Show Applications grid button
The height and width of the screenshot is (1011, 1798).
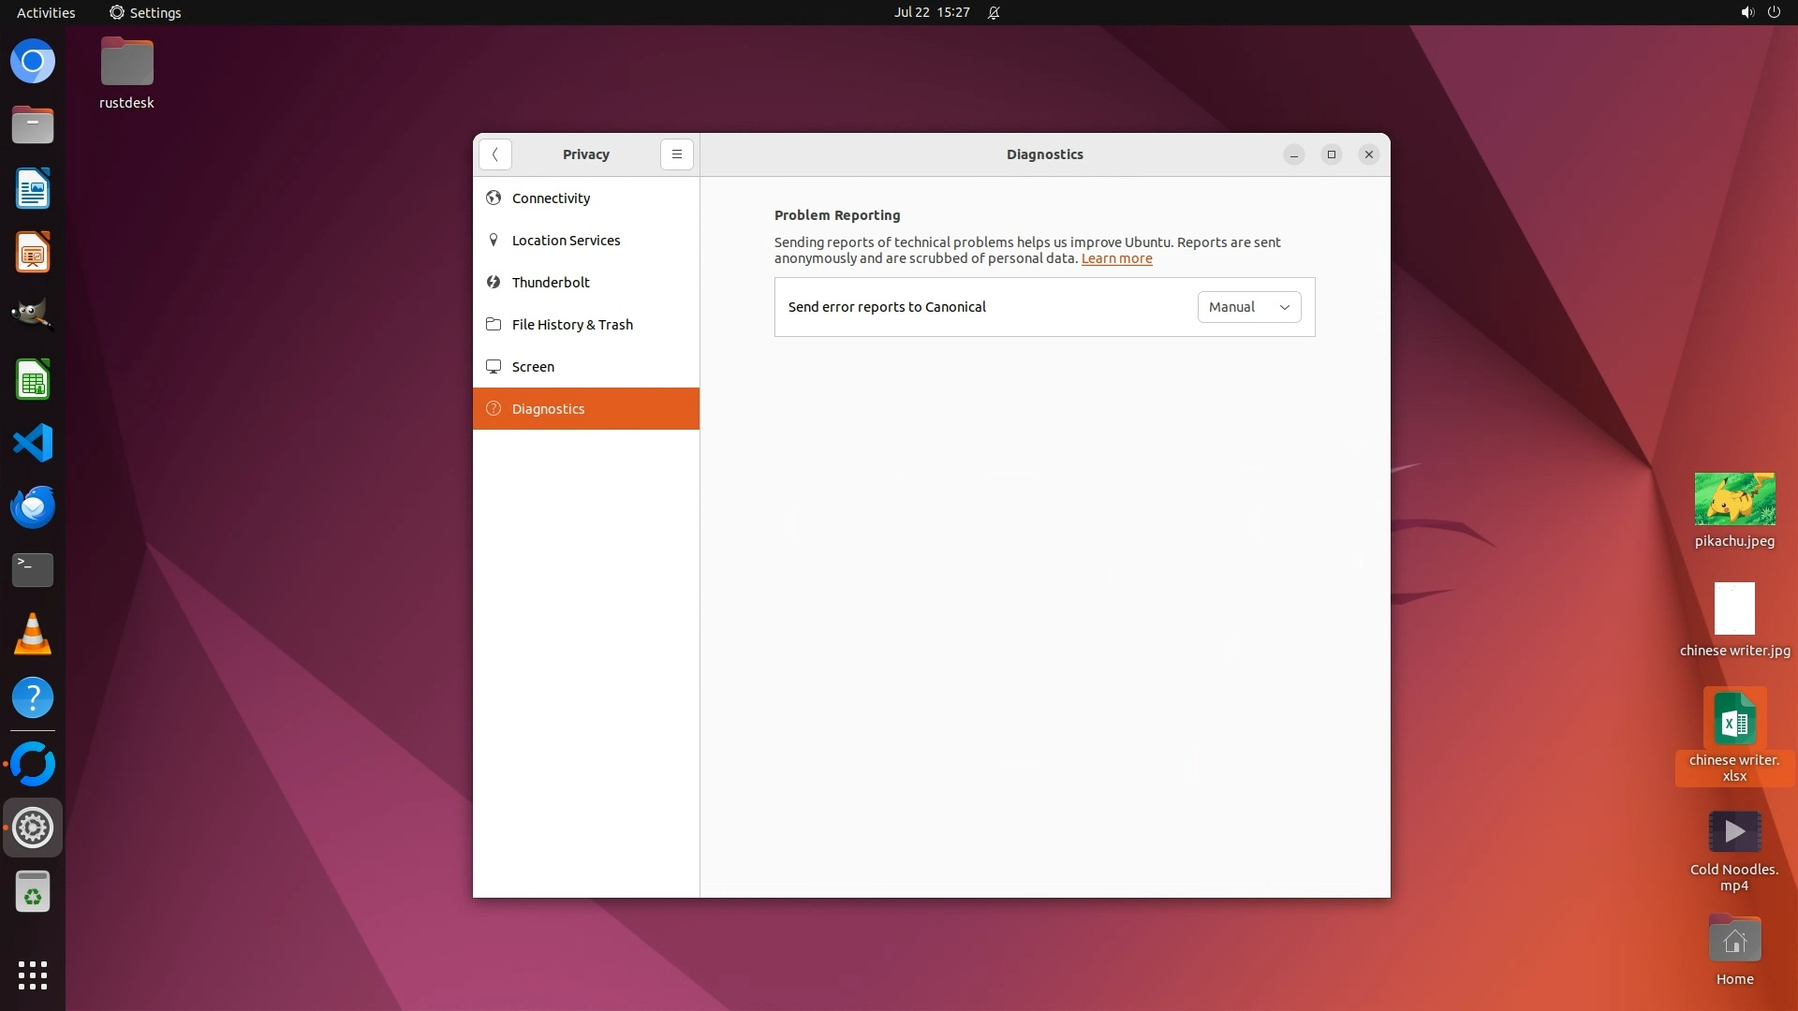pyautogui.click(x=33, y=974)
